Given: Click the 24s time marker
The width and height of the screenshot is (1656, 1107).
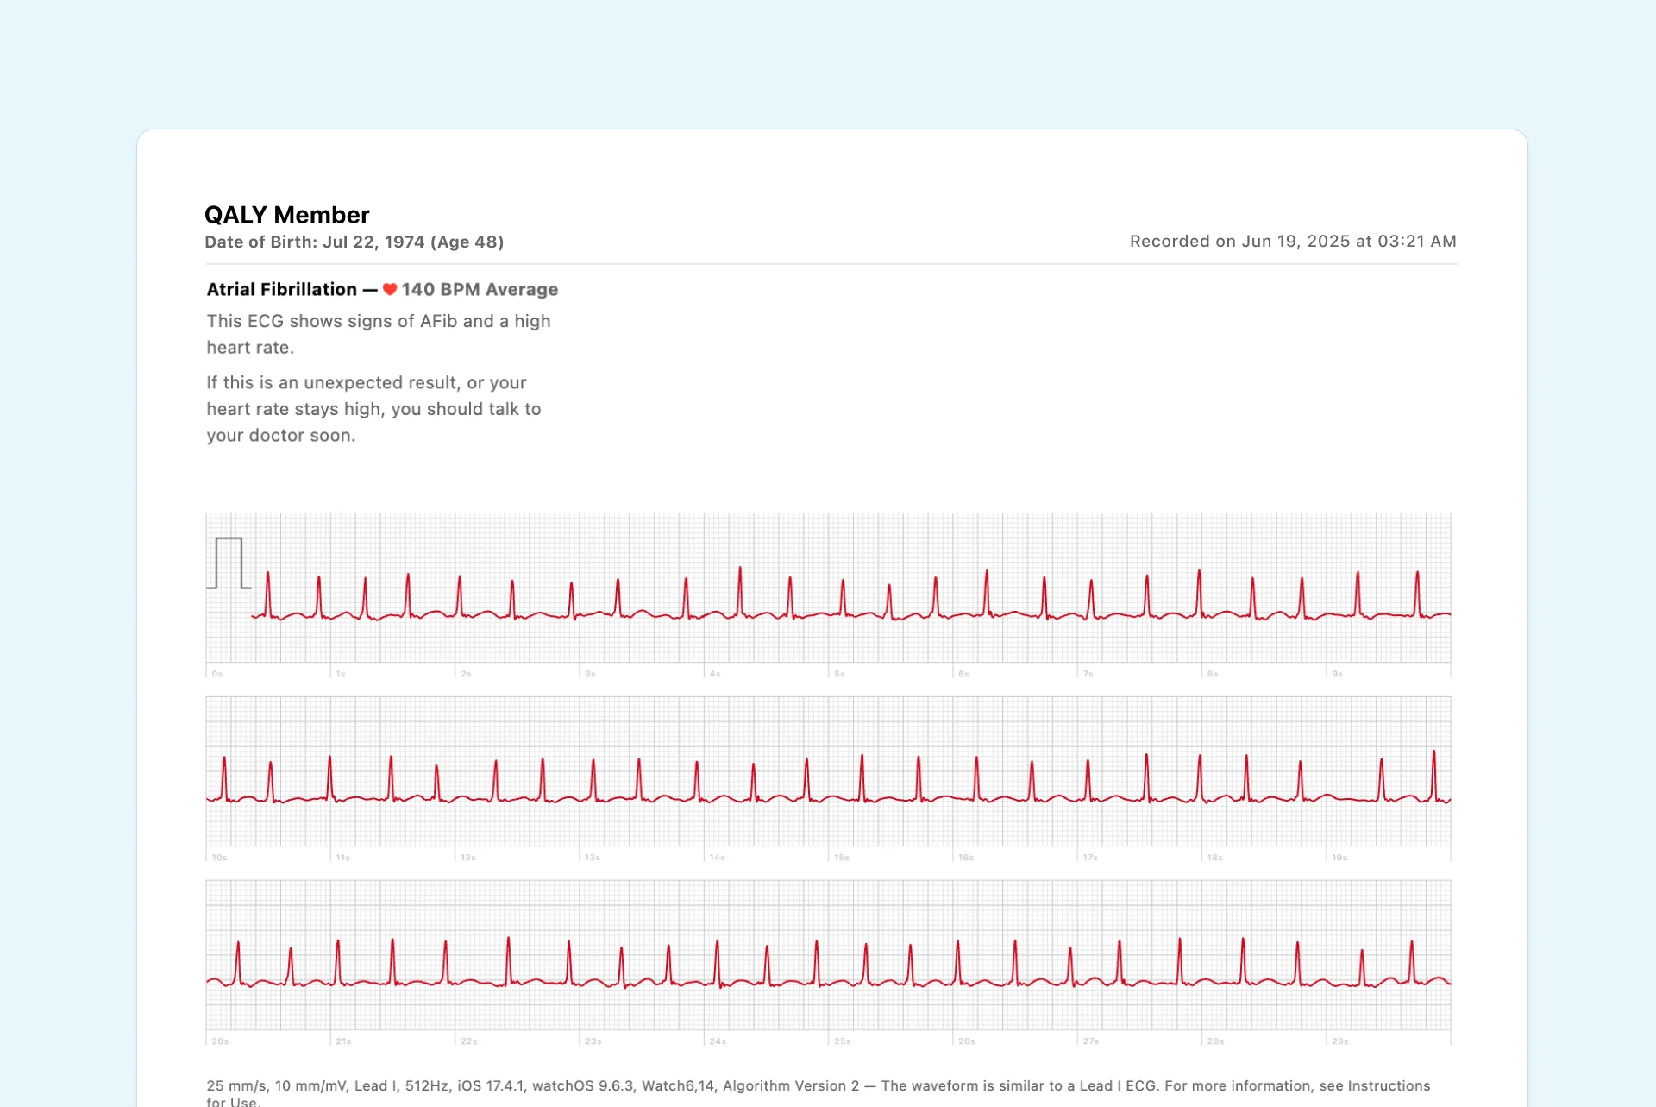Looking at the screenshot, I should pos(718,1041).
